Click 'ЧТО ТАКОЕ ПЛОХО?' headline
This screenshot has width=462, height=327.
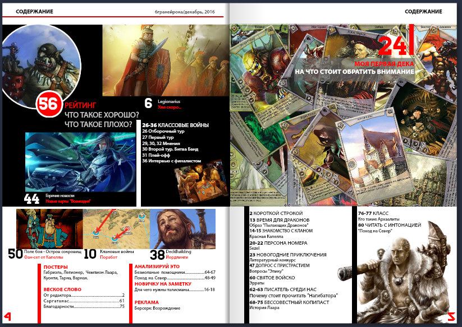coord(98,124)
